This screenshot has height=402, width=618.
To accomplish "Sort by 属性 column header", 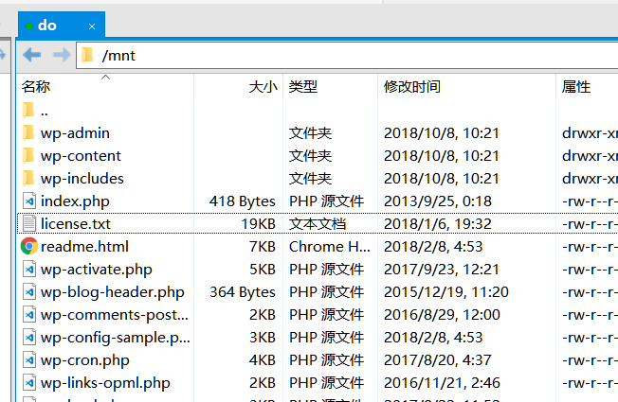I will pos(576,86).
